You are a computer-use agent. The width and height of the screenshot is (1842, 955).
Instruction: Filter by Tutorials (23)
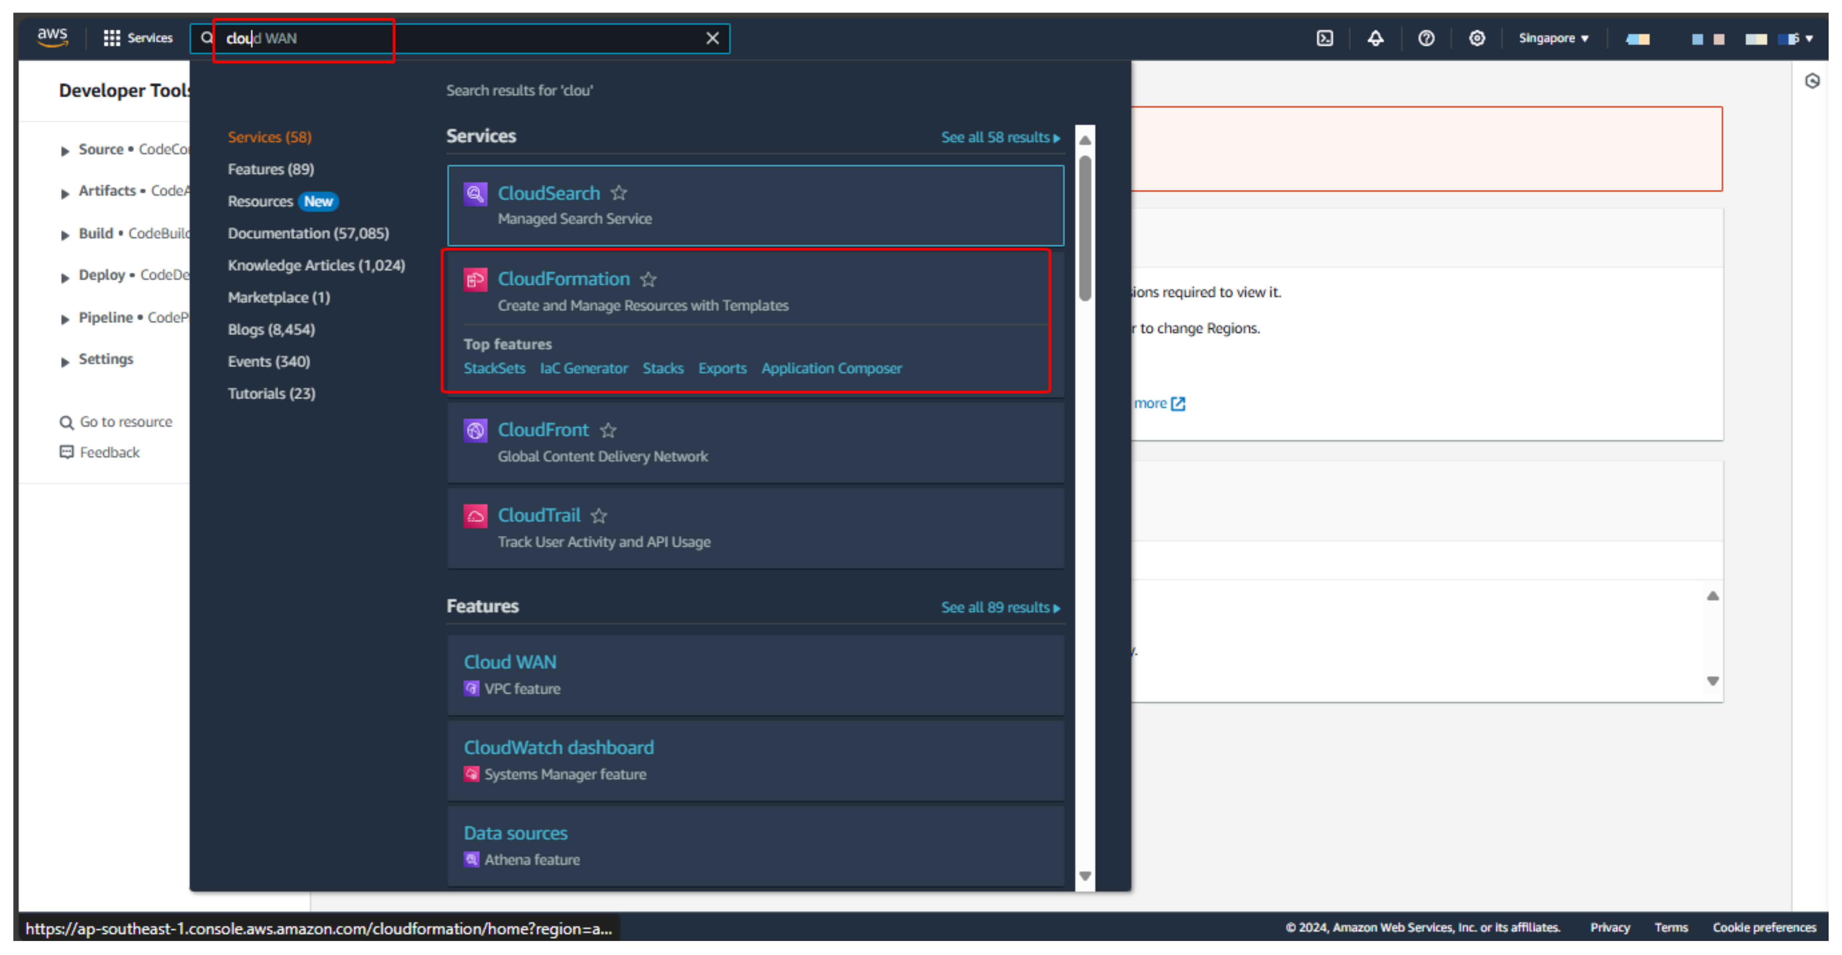[x=271, y=394]
